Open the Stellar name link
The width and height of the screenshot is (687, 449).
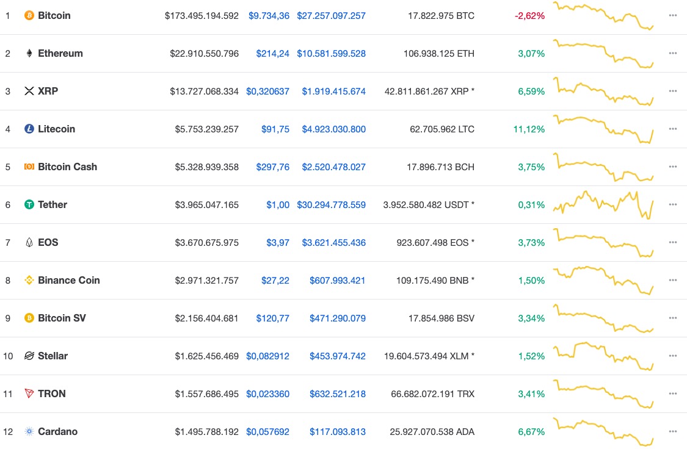pyautogui.click(x=53, y=356)
